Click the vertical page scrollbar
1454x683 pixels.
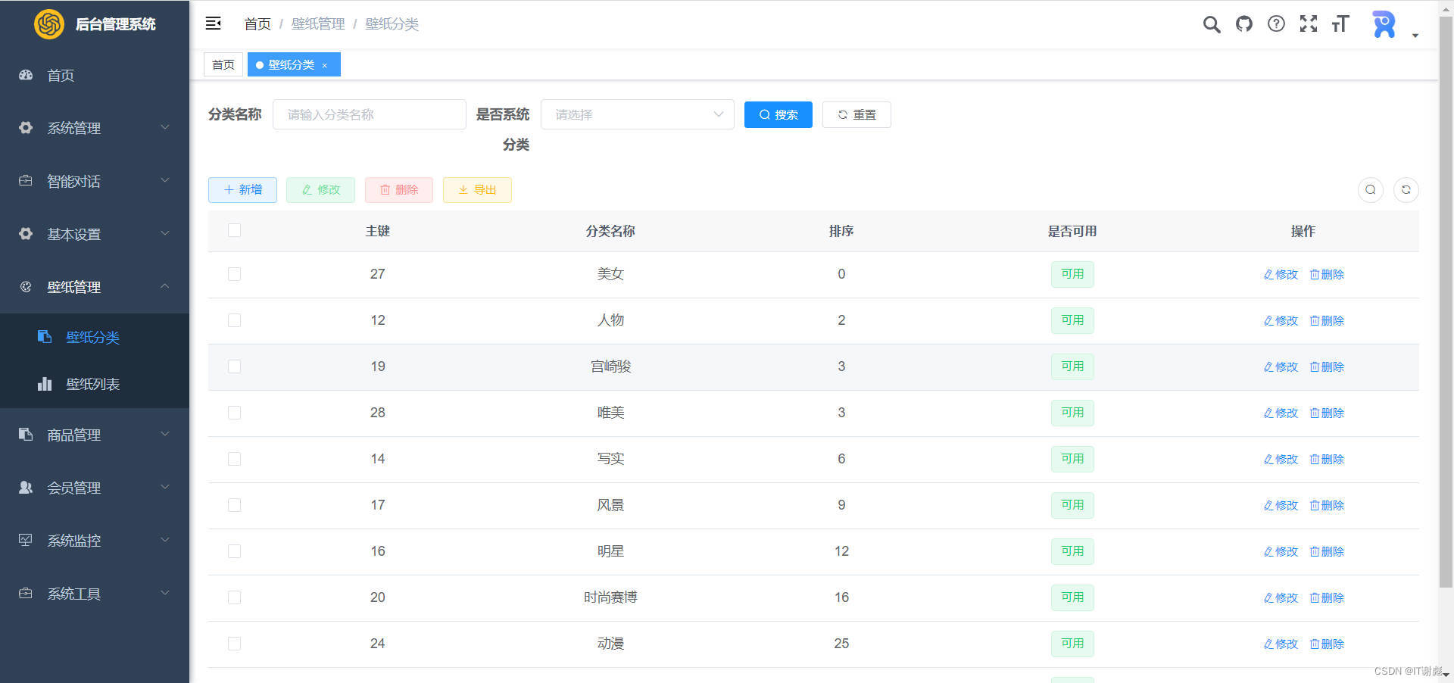click(x=1446, y=303)
